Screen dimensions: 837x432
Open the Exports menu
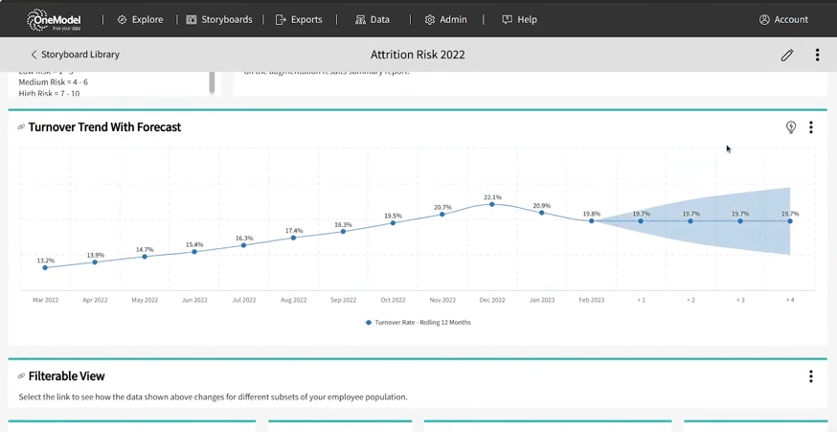[299, 20]
